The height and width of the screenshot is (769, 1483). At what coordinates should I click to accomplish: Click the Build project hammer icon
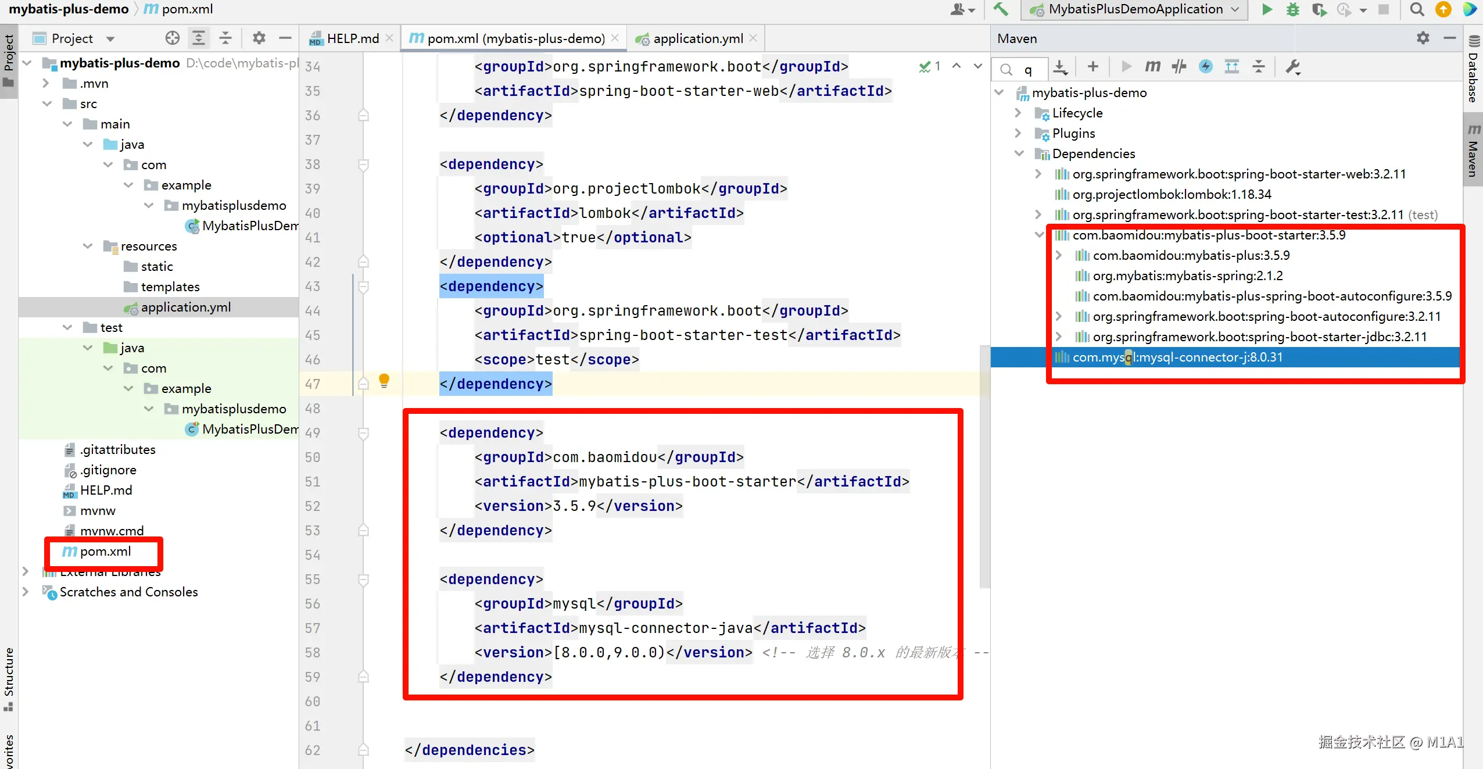(1000, 9)
